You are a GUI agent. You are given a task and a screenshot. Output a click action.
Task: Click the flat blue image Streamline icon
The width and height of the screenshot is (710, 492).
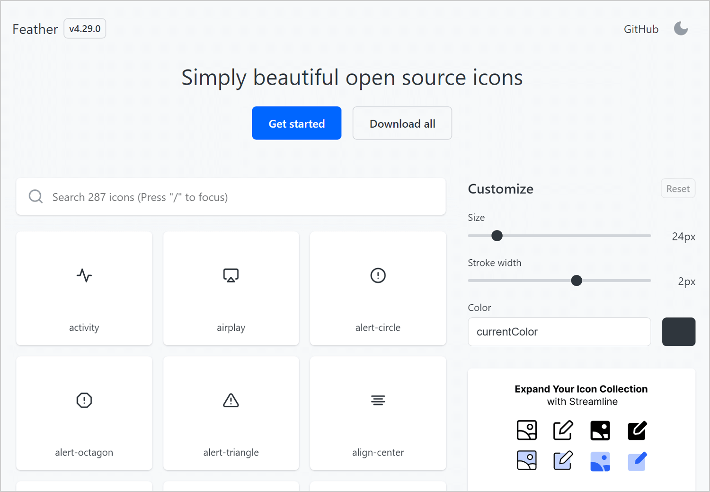pos(600,462)
